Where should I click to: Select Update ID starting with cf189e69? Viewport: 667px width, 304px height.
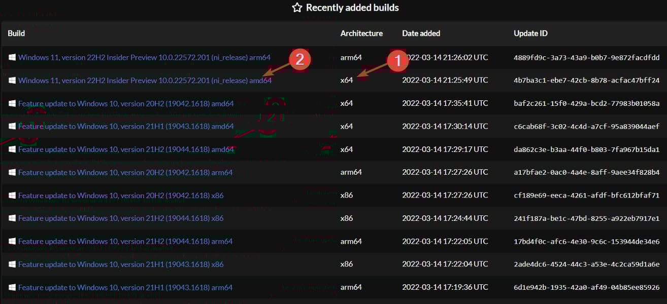click(587, 196)
